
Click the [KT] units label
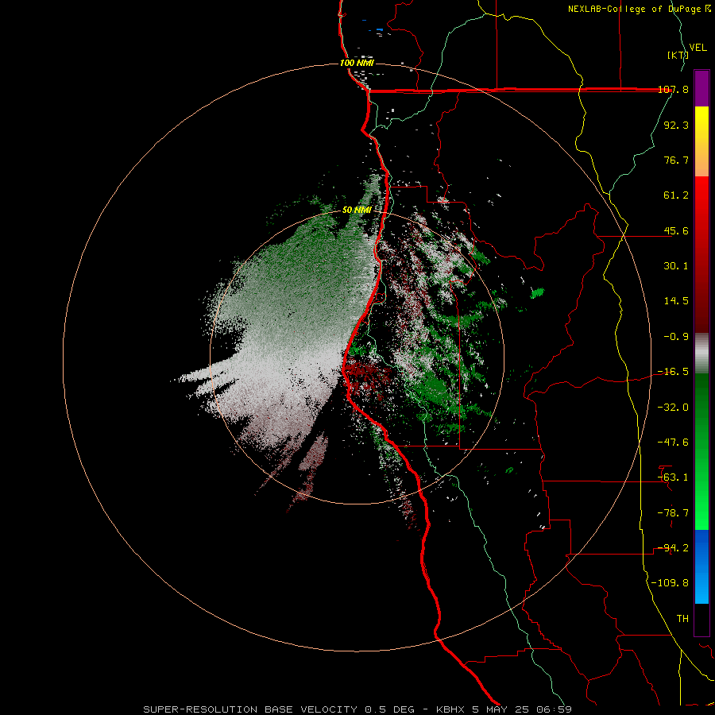(678, 55)
